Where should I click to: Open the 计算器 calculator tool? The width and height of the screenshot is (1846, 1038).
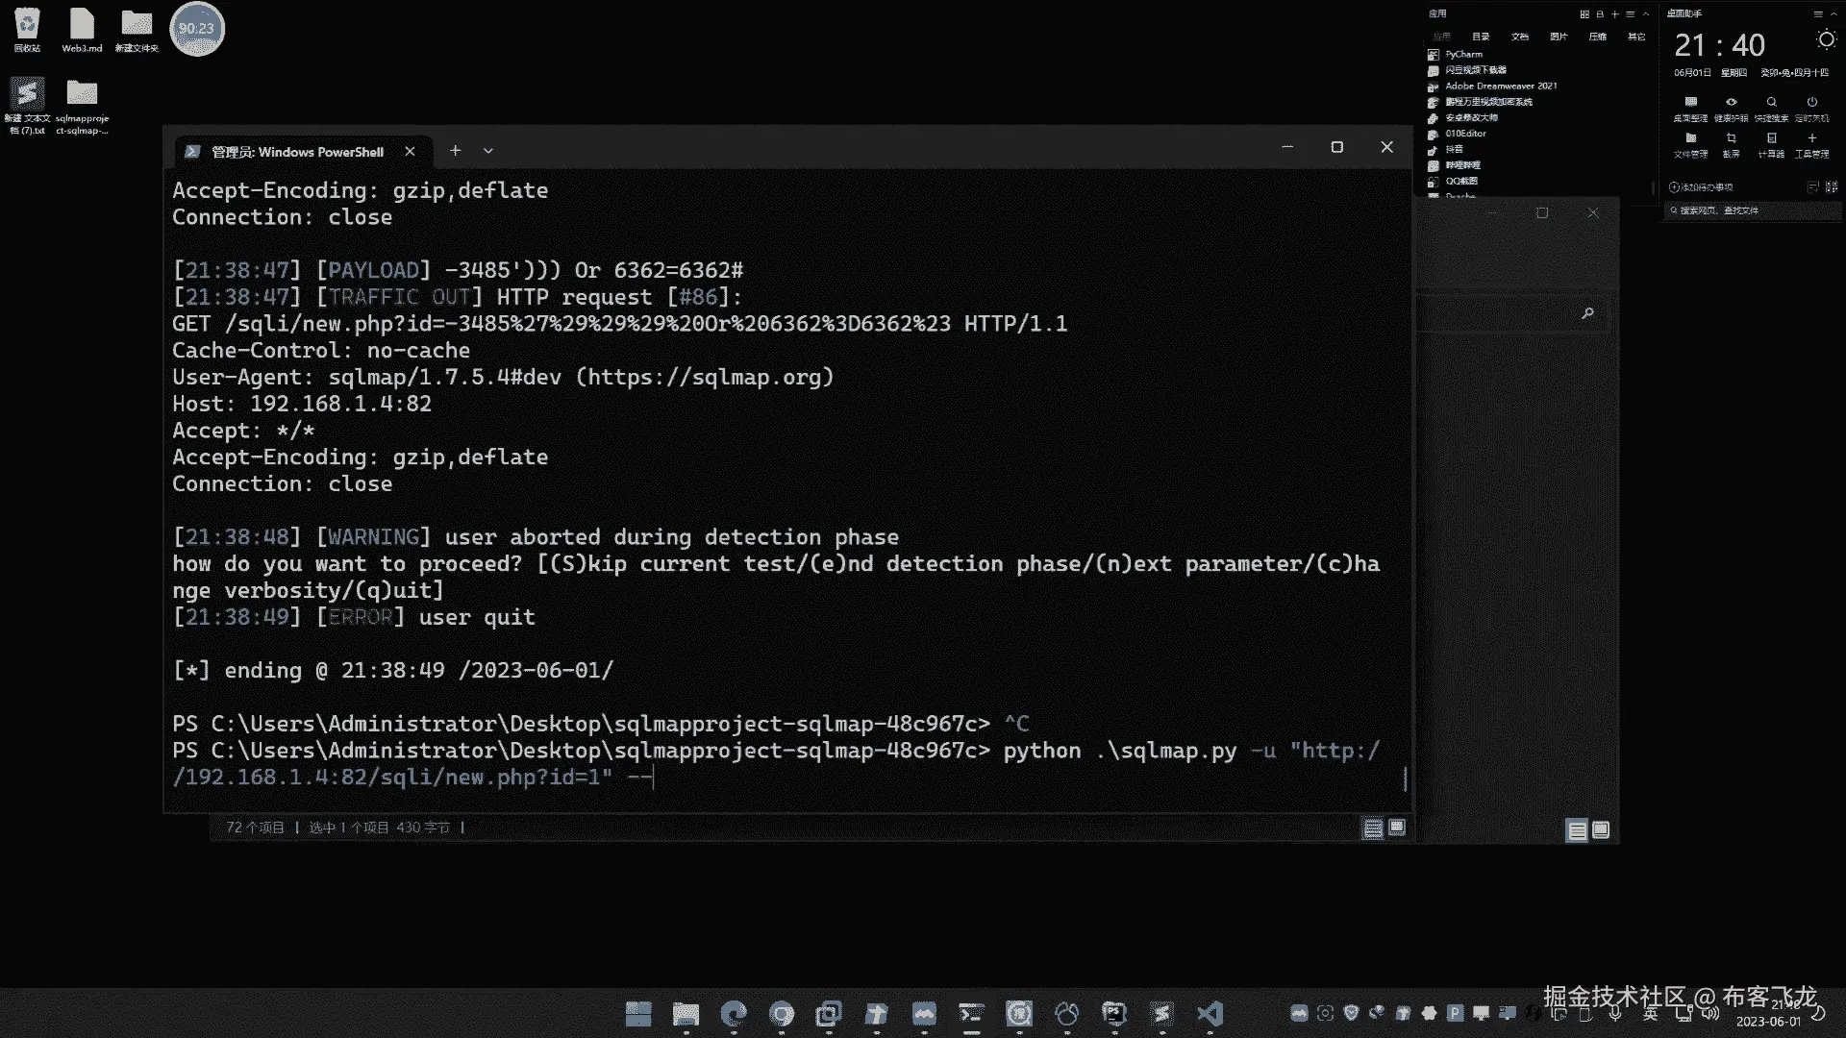pyautogui.click(x=1771, y=140)
